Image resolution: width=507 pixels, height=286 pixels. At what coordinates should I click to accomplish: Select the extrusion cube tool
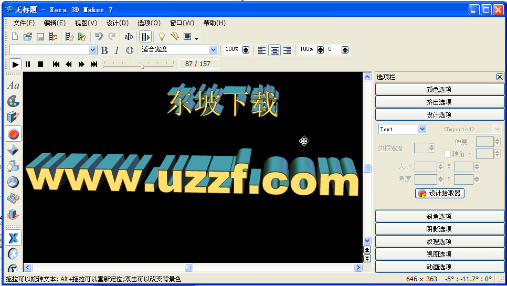13,117
